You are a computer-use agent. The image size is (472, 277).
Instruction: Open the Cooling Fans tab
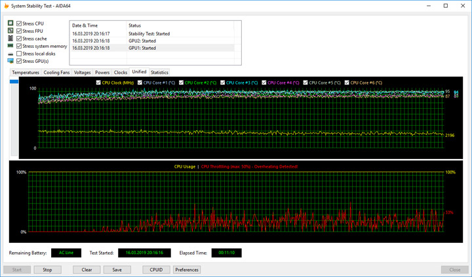click(56, 72)
